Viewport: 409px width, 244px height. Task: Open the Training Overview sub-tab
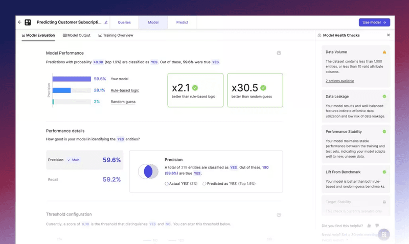click(116, 35)
